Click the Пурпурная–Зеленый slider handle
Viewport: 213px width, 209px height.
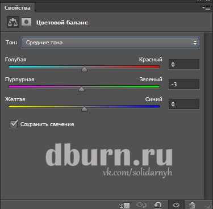81,89
